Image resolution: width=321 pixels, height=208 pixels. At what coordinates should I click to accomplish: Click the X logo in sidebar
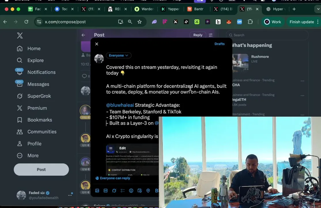(x=20, y=36)
